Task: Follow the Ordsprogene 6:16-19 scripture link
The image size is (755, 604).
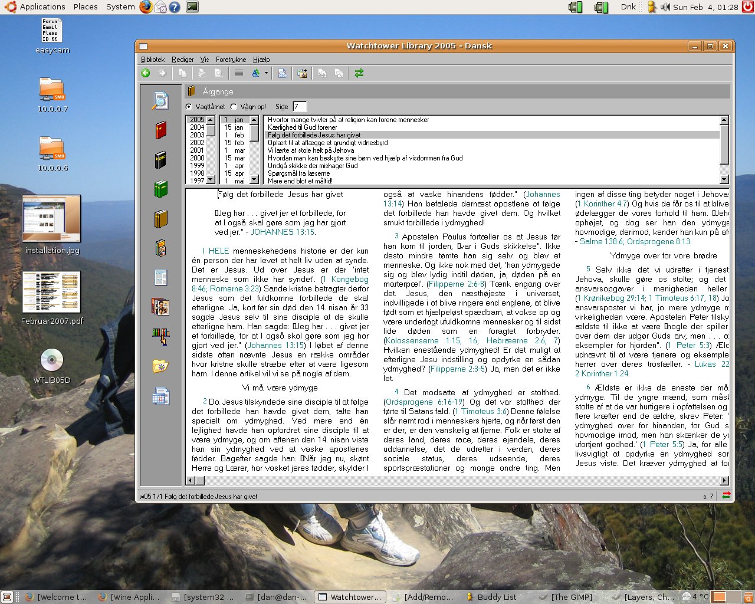Action: [x=424, y=402]
